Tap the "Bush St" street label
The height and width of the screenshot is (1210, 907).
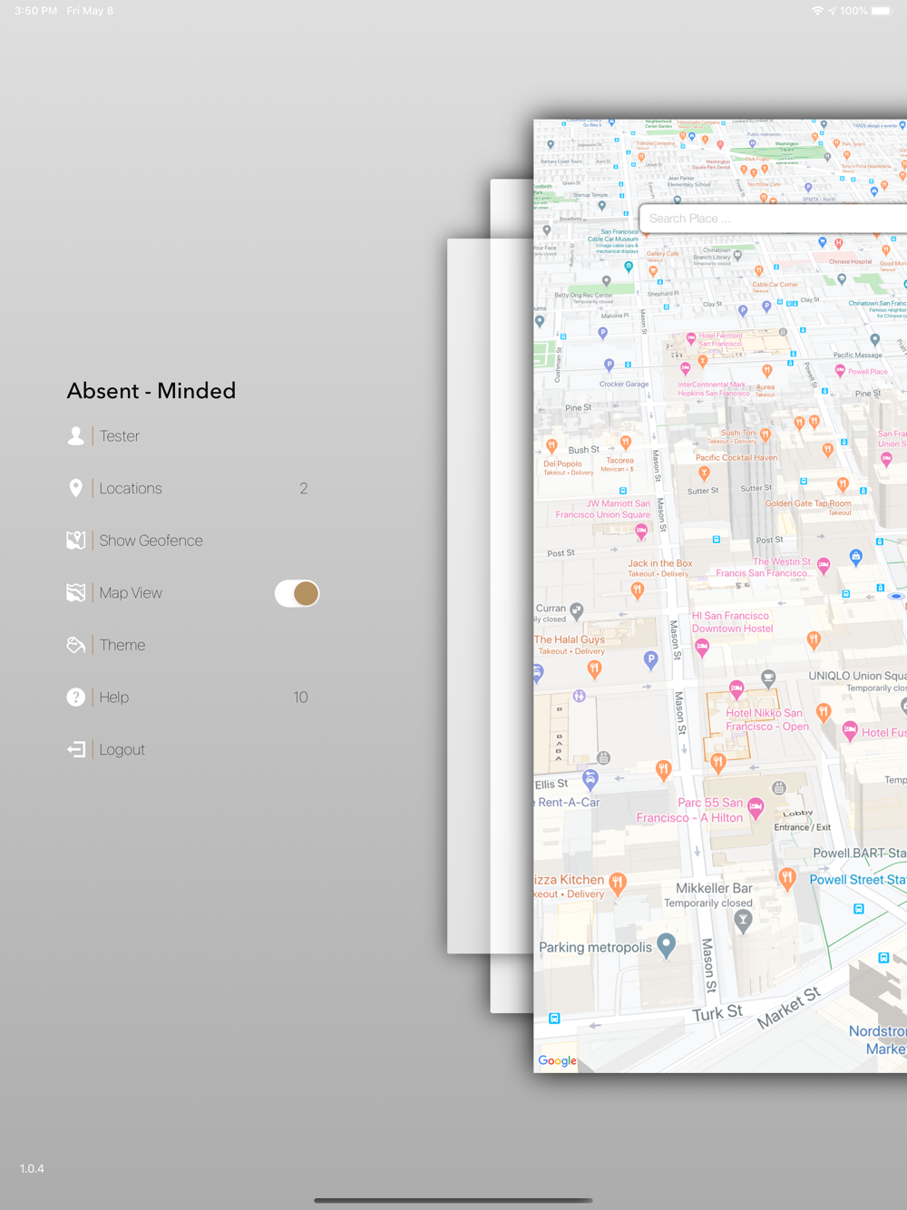pyautogui.click(x=584, y=450)
